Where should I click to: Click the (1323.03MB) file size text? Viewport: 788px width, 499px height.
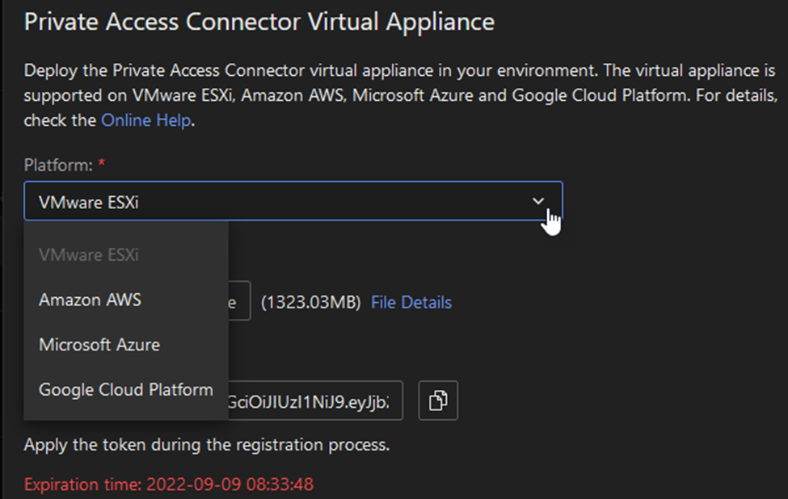click(310, 302)
